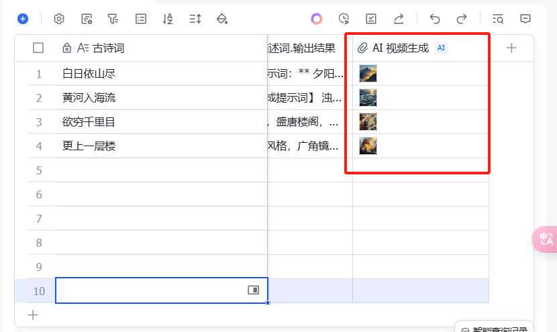Select cell 白日依山尽
557x332 pixels.
(x=162, y=74)
